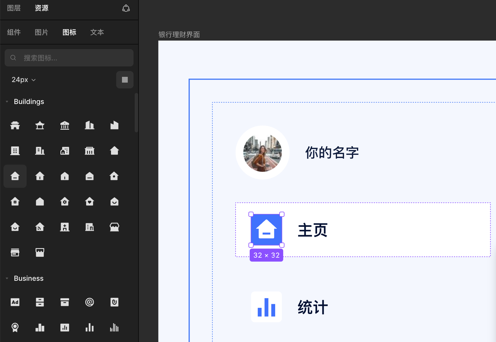Switch to the 资源 resources tab
Screen dimensions: 496x342
(x=42, y=8)
